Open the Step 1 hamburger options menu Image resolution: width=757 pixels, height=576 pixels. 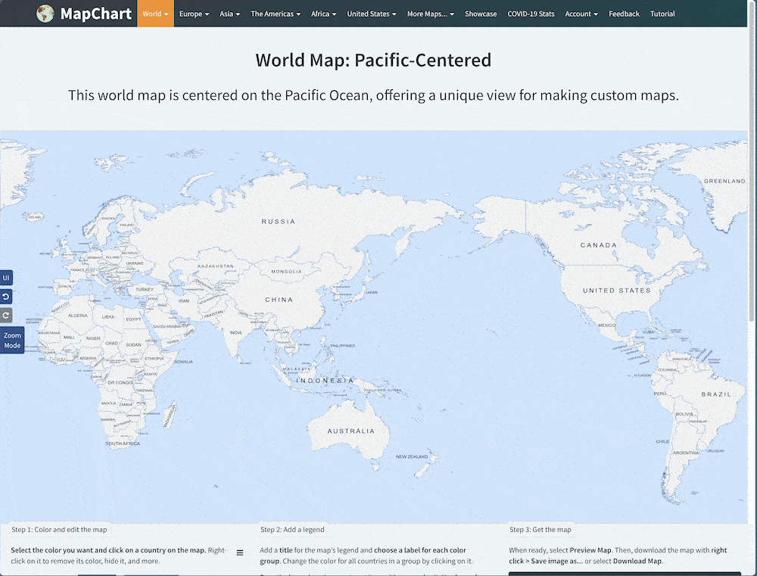tap(240, 551)
